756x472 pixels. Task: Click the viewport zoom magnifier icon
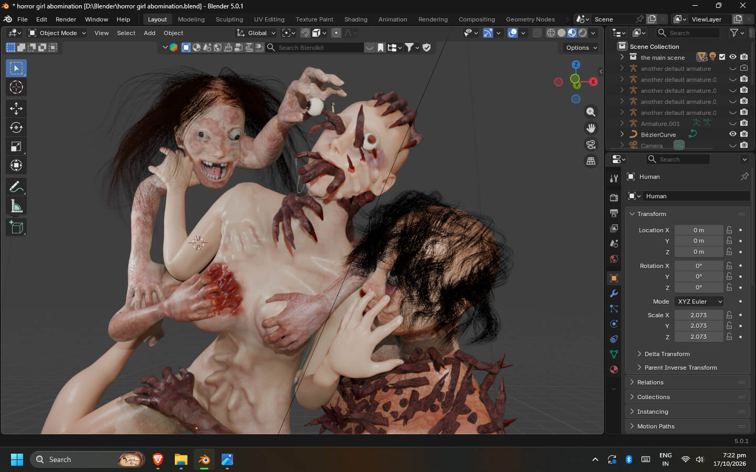coord(591,112)
